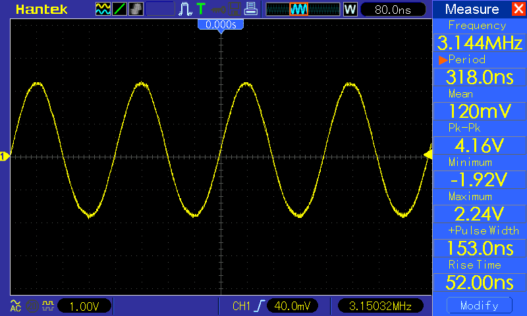Open the 80.0ns timebase setting
The height and width of the screenshot is (316, 527).
click(393, 9)
